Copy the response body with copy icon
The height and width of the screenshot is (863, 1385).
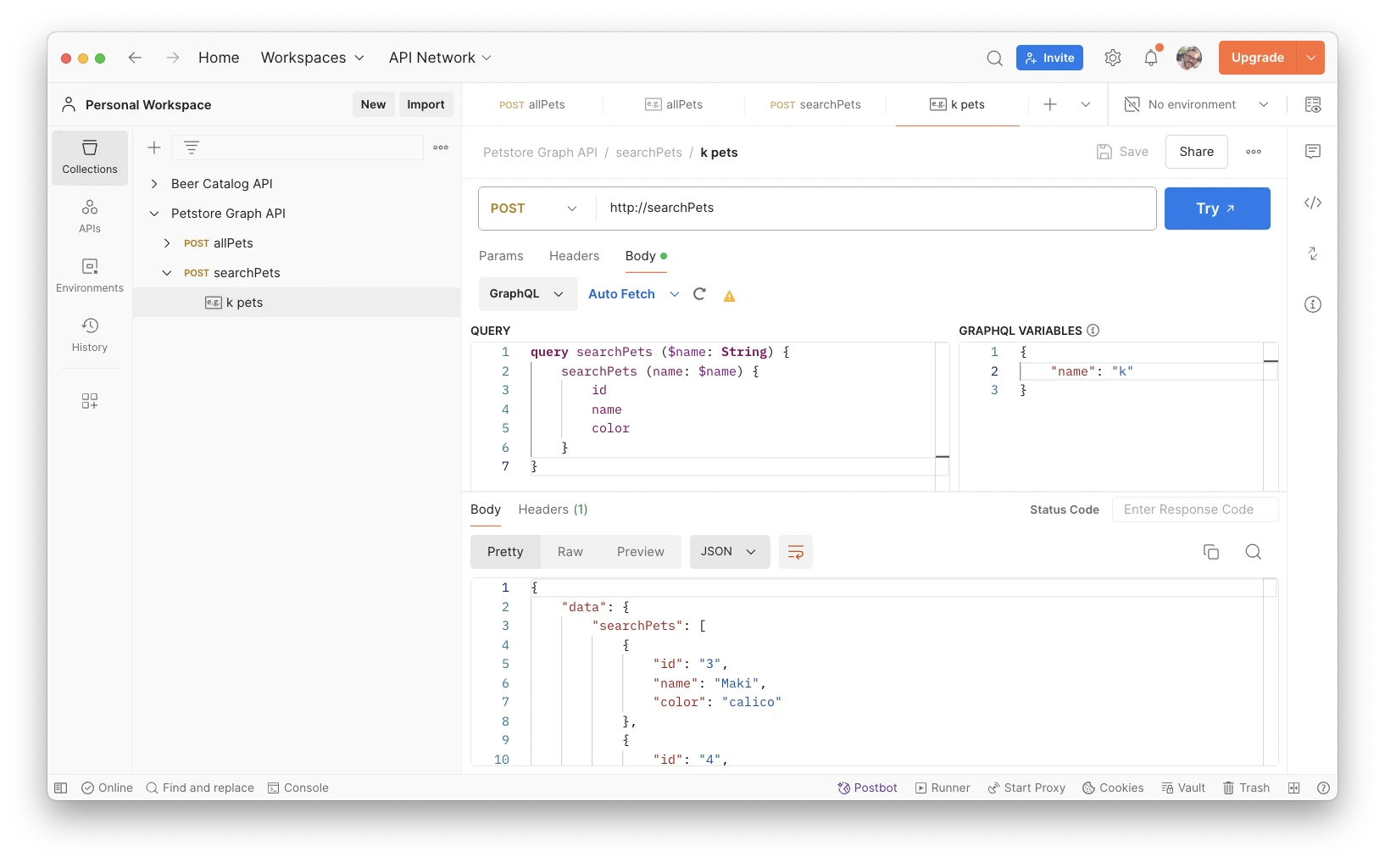1210,552
